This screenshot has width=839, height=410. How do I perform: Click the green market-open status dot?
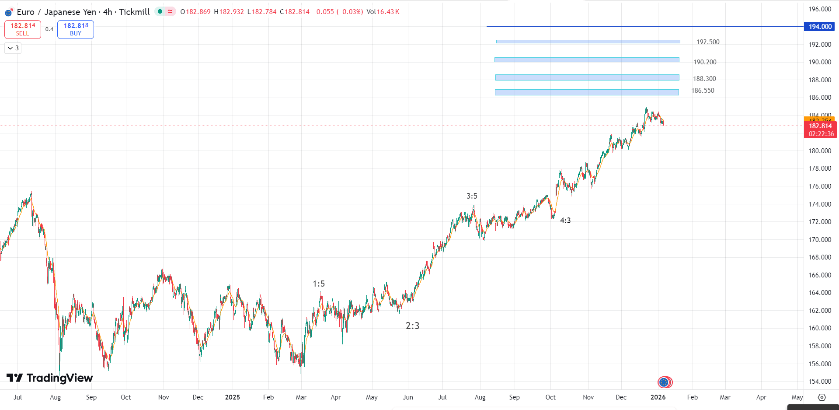(x=159, y=12)
